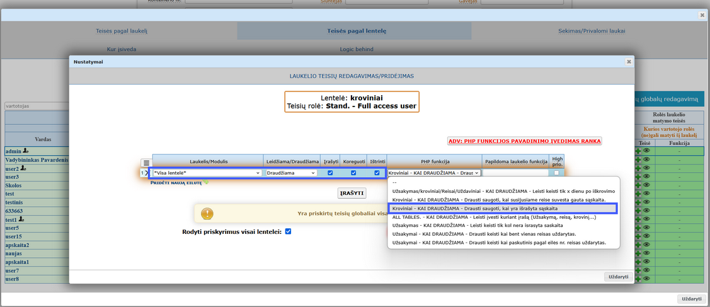Screen dimensions: 710x307
Task: Toggle the eye icon in the test1 row
Action: [x=646, y=219]
